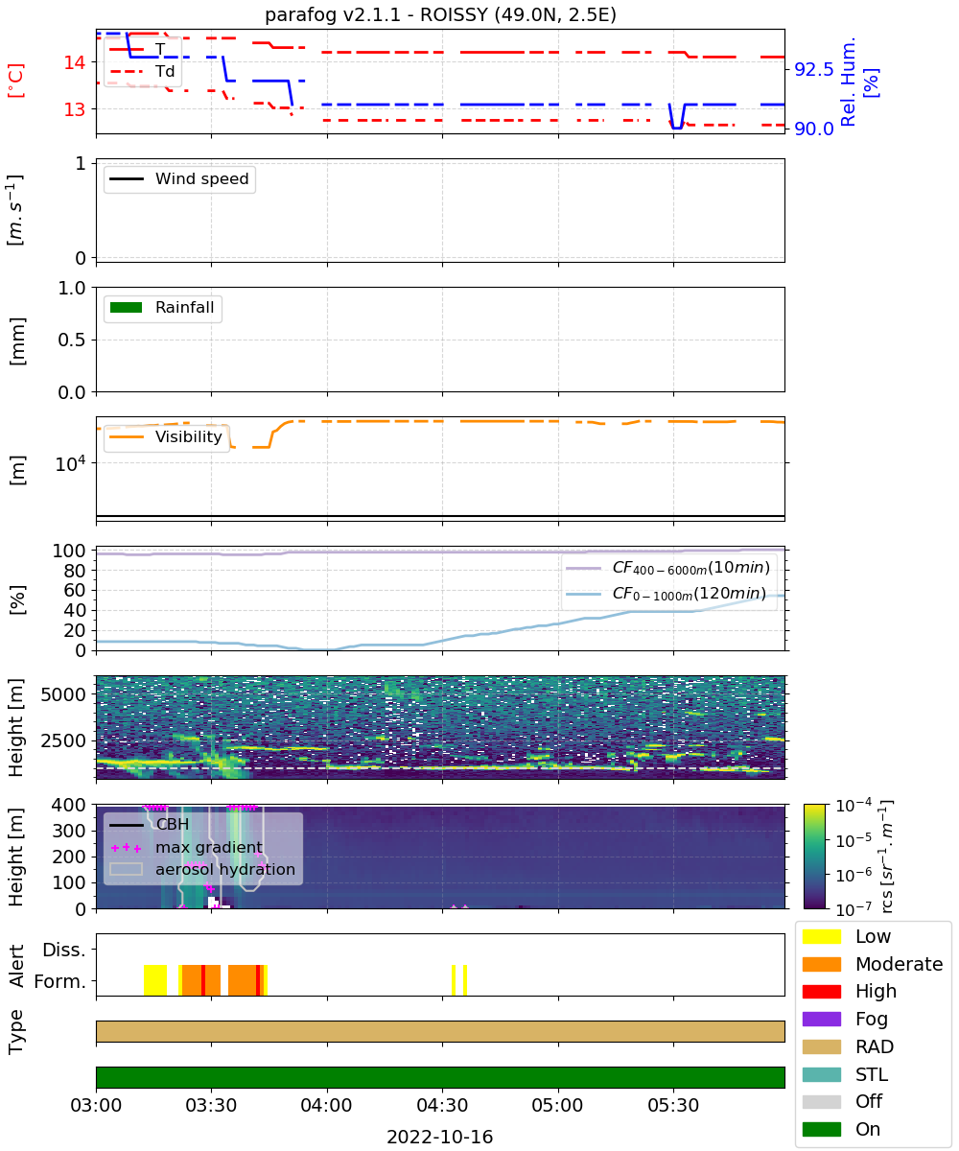Click the yellow Low legend swatch
Screen dimensions: 959x1151
(x=822, y=936)
